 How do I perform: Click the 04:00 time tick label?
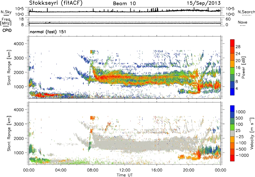point(61,170)
